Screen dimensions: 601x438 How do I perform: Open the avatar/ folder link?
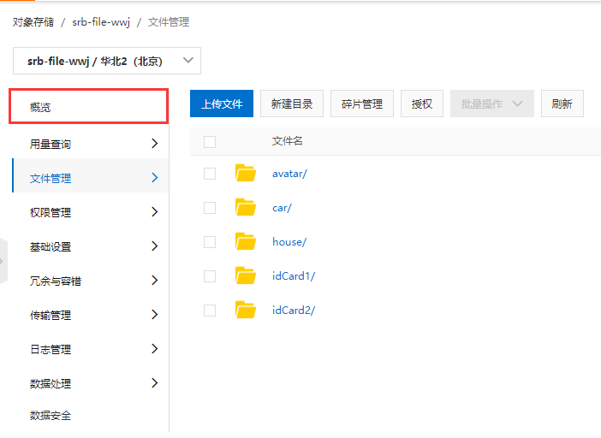(289, 174)
